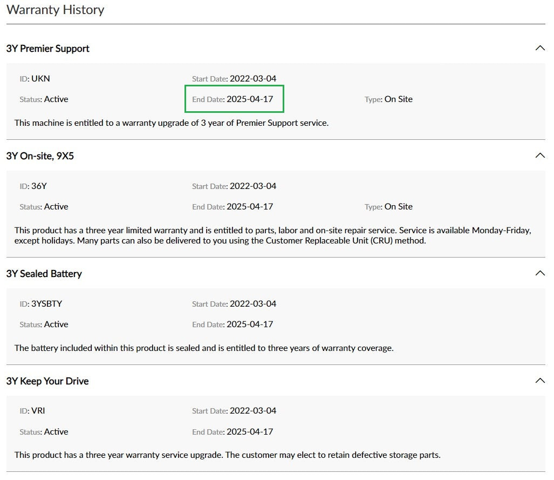Select the 3Y On-site, 9X5 title
554x480 pixels.
coord(40,156)
